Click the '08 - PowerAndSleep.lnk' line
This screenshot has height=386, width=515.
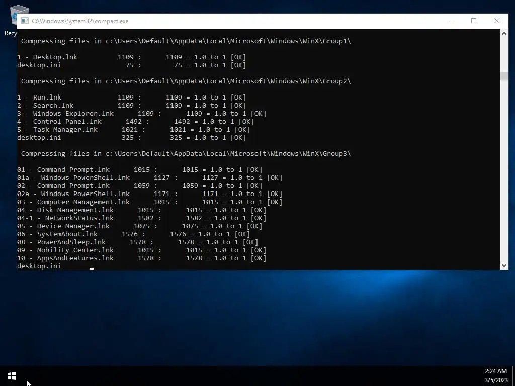coord(138,242)
